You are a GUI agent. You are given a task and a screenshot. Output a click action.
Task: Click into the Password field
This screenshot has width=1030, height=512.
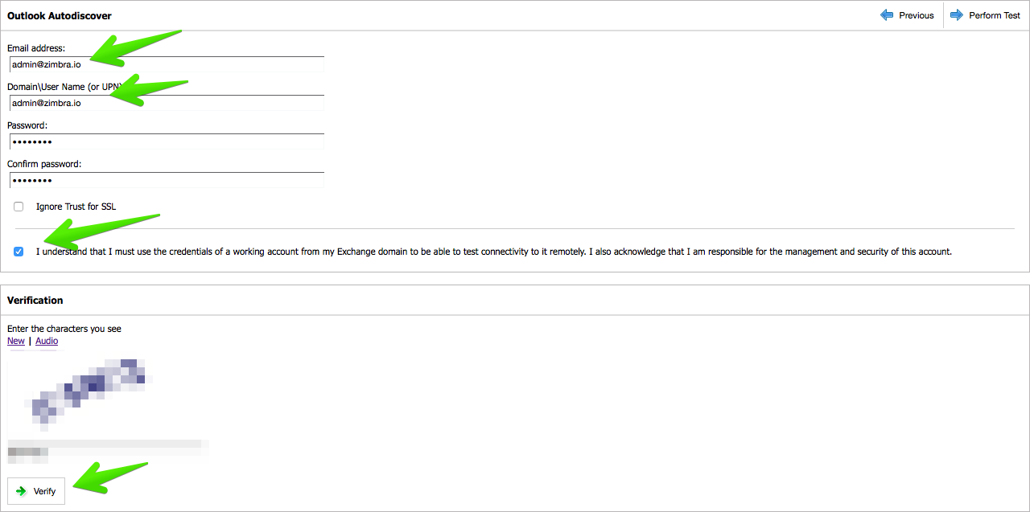pos(167,141)
